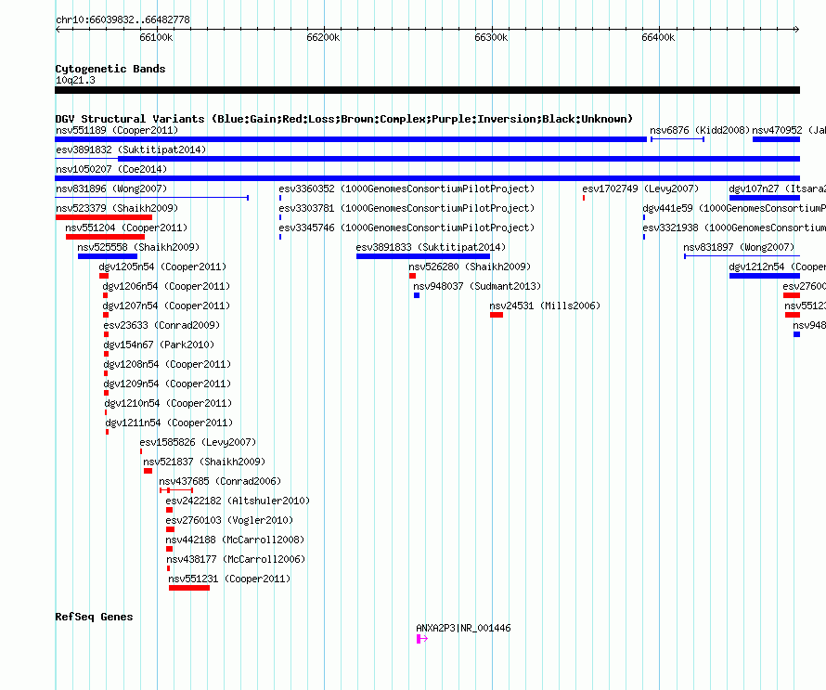Screen dimensions: 826x690
Task: Click the DGV Structural Variants track title
Action: coord(344,119)
